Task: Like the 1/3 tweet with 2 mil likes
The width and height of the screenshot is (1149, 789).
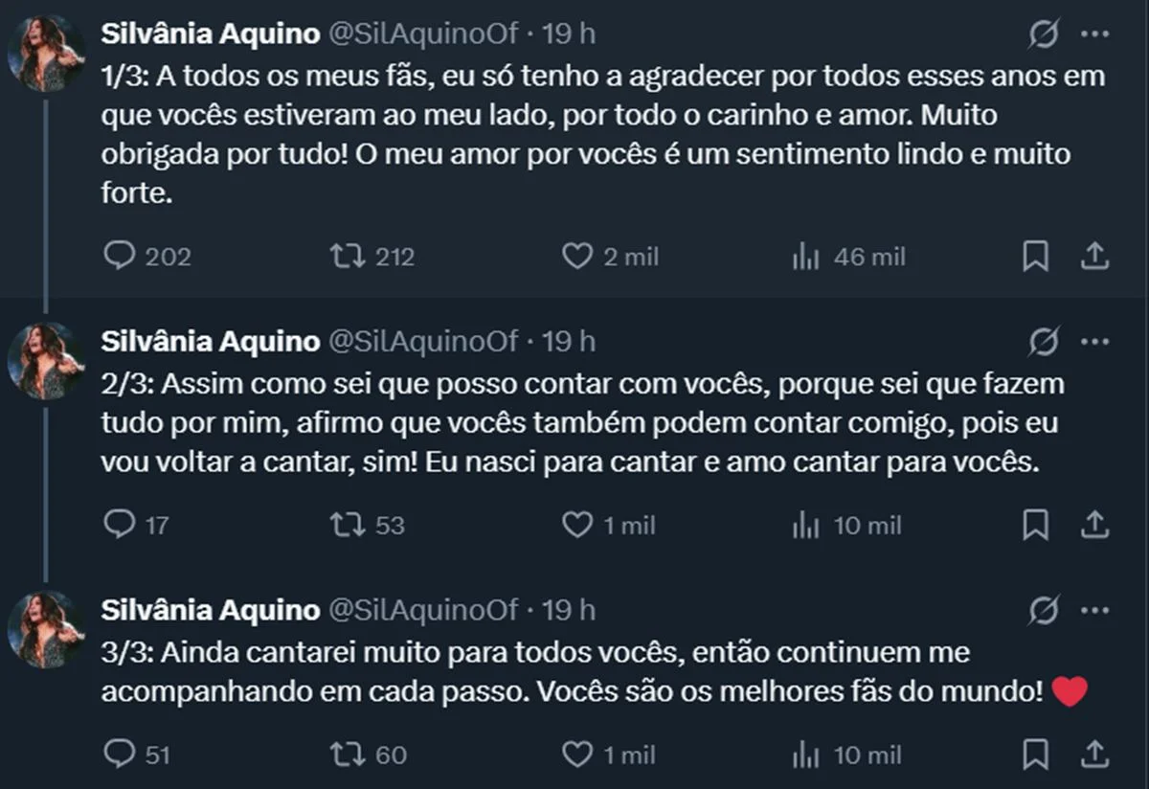Action: 576,257
